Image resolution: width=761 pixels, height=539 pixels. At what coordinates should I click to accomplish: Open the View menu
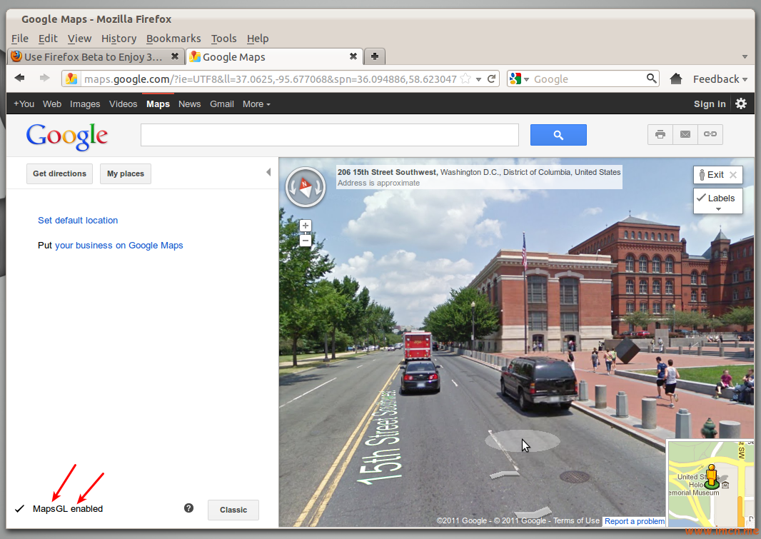[x=79, y=39]
